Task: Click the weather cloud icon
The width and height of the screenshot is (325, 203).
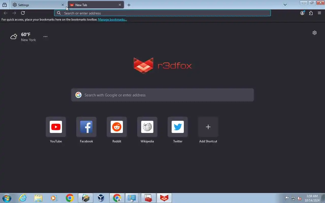Action: point(14,37)
